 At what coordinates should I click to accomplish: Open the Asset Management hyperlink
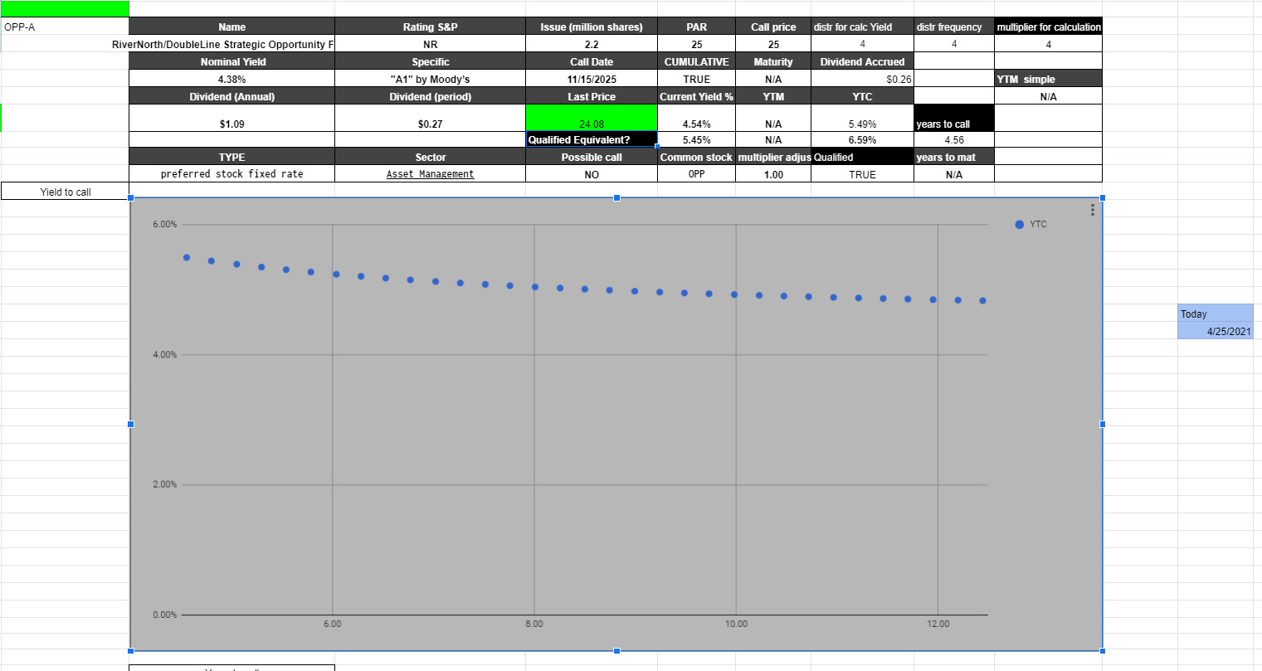[429, 174]
